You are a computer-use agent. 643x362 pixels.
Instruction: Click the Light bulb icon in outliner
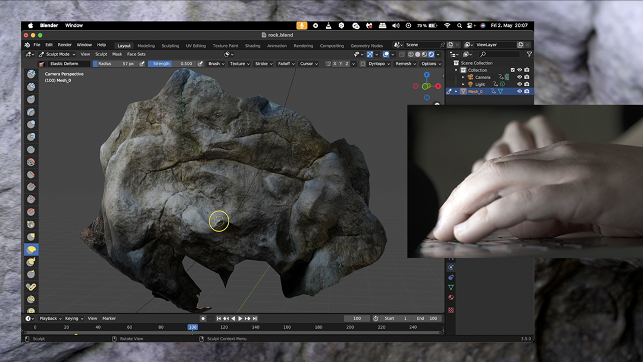pos(470,84)
